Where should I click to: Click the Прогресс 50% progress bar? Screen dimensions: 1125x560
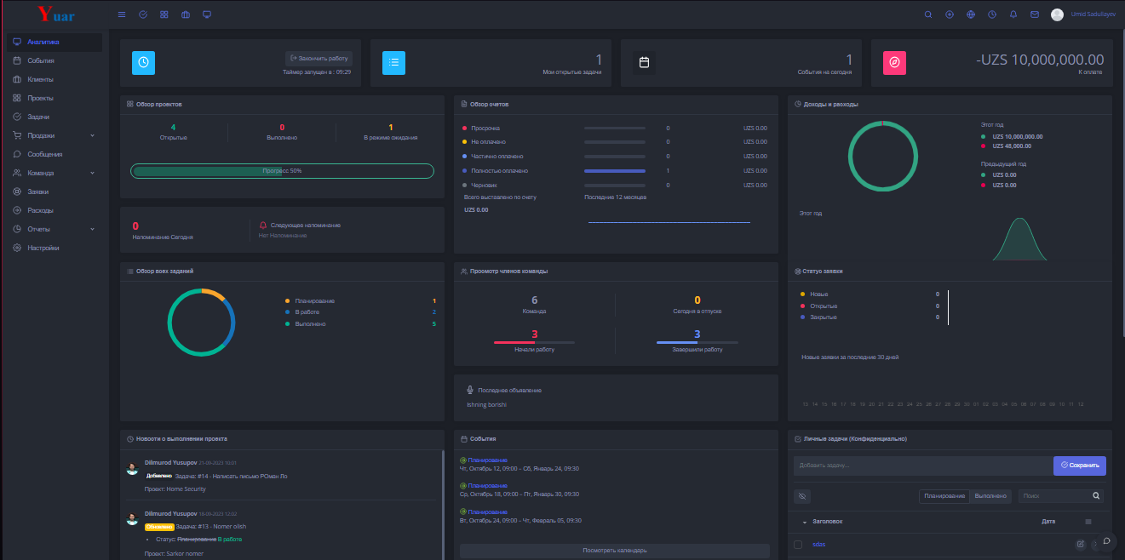coord(282,171)
